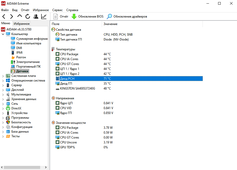This screenshot has height=170, width=237.
Task: Click the Обновления драйверов button label
Action: click(130, 17)
